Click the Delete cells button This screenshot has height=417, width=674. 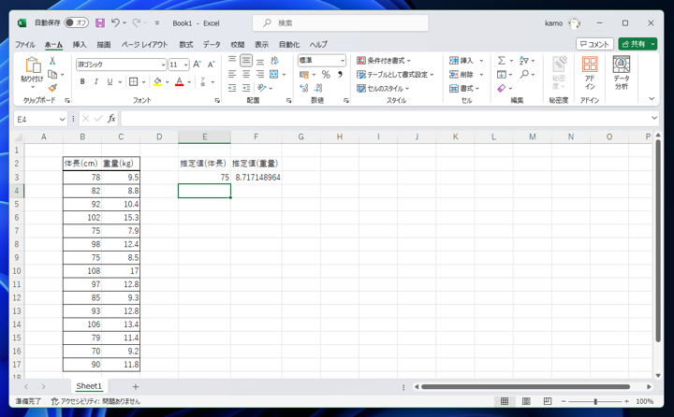pos(466,74)
